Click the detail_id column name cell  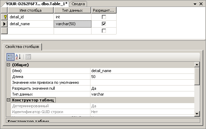(x=31, y=17)
